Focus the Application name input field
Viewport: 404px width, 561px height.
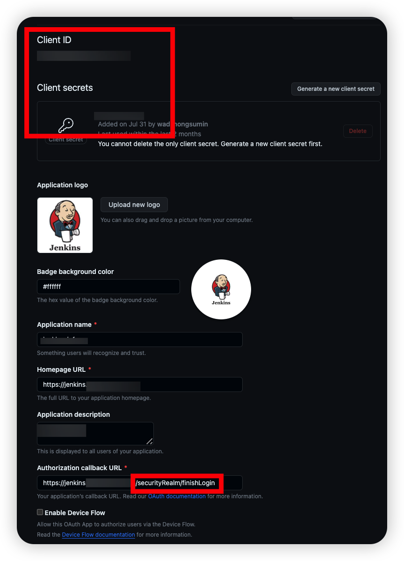click(140, 340)
